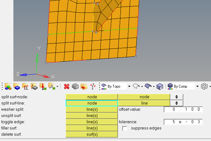
Task: Expand wireframe geometry options arrow
Action: [x=142, y=86]
